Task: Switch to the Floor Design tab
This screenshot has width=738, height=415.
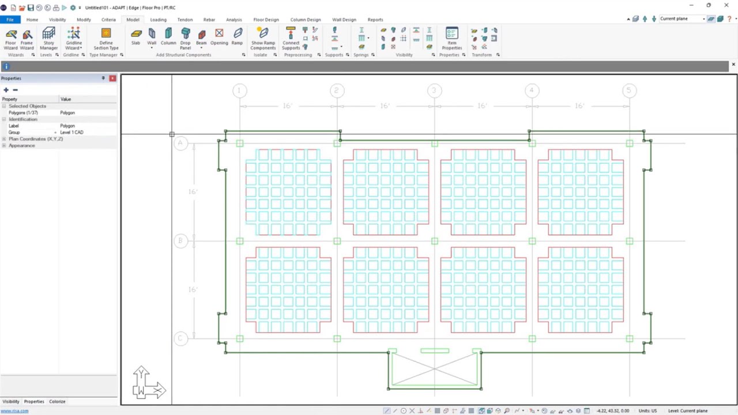Action: [x=266, y=20]
